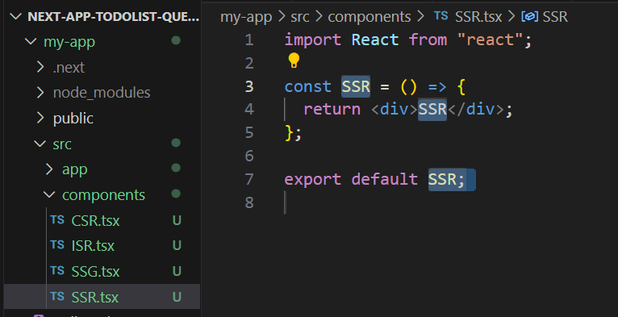
Task: Open the SSG.tsx file
Action: pyautogui.click(x=95, y=271)
